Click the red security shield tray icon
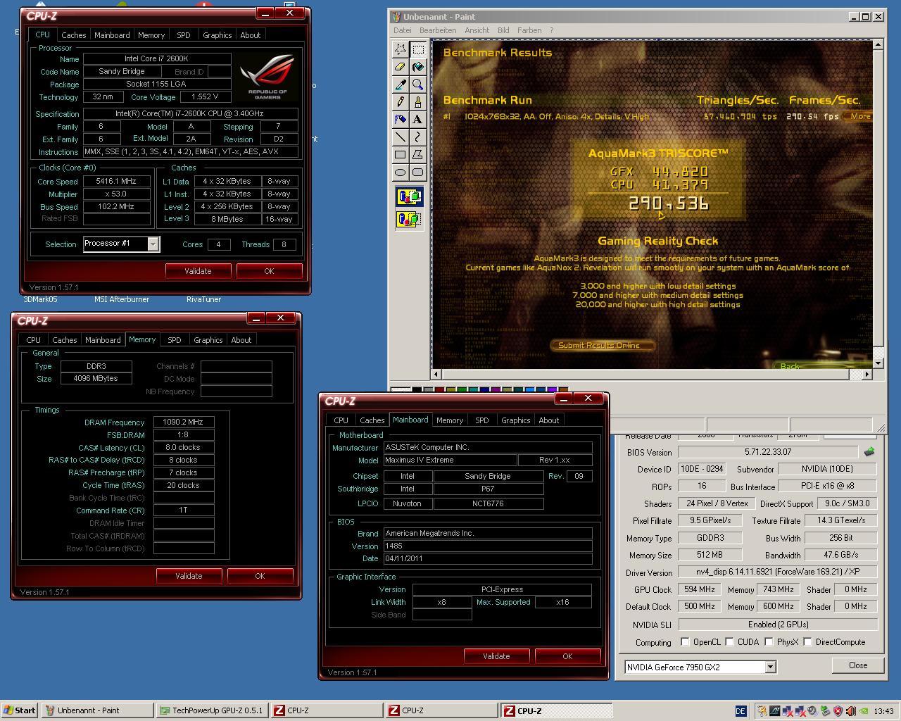Screen dimensions: 901x721 coord(838,711)
